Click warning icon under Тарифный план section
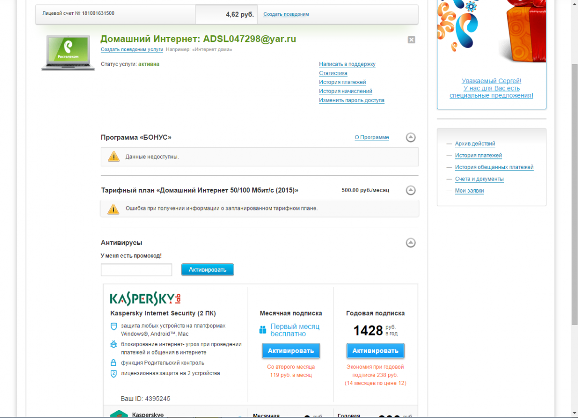 tap(113, 209)
